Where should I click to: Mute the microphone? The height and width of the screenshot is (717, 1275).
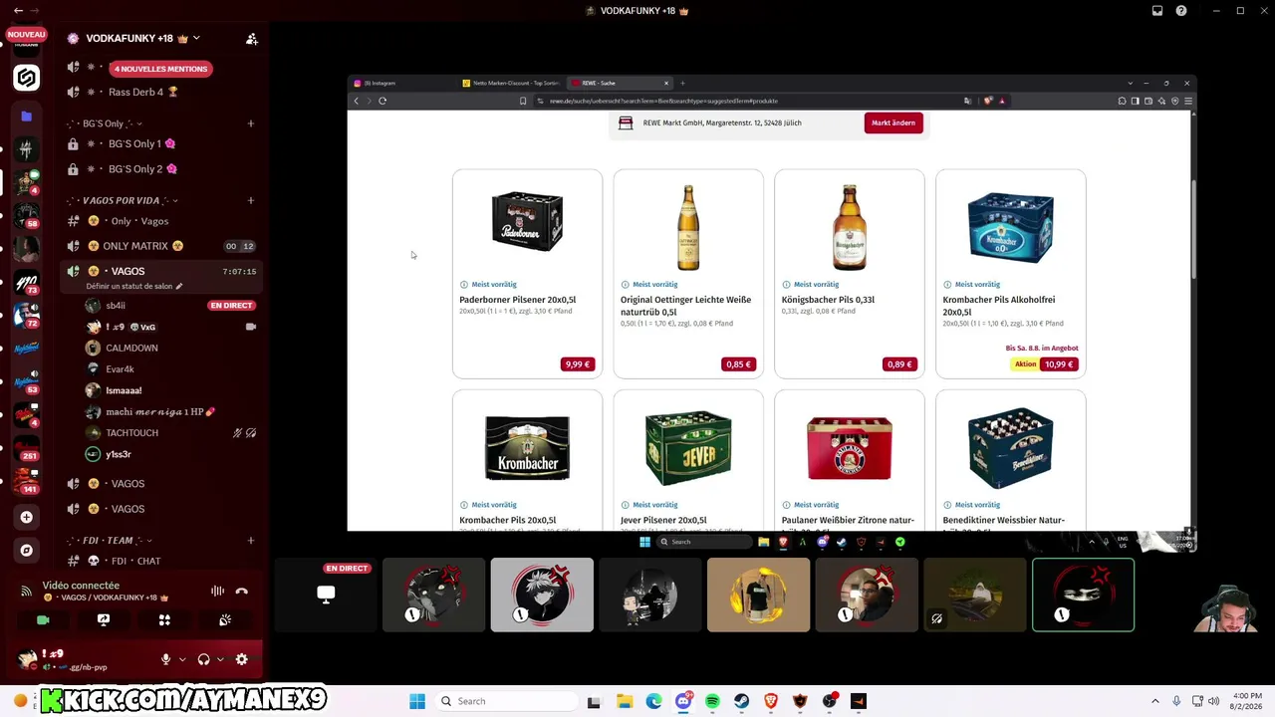click(x=166, y=659)
